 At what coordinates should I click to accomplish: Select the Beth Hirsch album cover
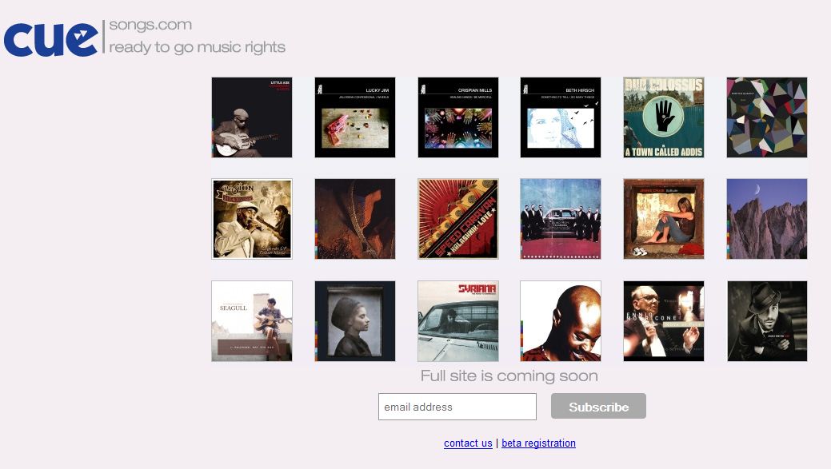pyautogui.click(x=561, y=117)
